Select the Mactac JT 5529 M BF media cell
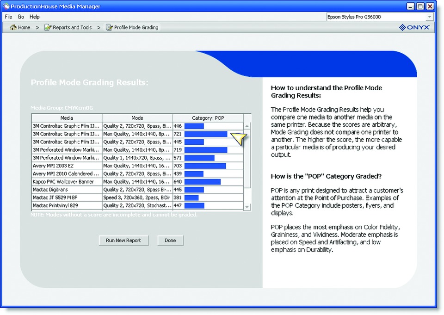This screenshot has width=444, height=315. tap(67, 198)
